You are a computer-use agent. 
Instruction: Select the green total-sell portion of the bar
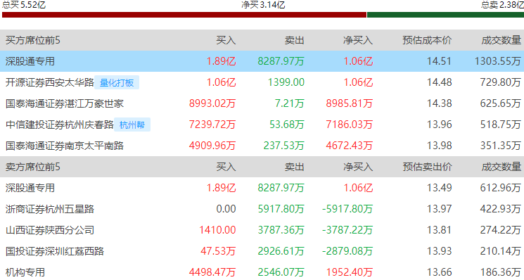click(445, 15)
